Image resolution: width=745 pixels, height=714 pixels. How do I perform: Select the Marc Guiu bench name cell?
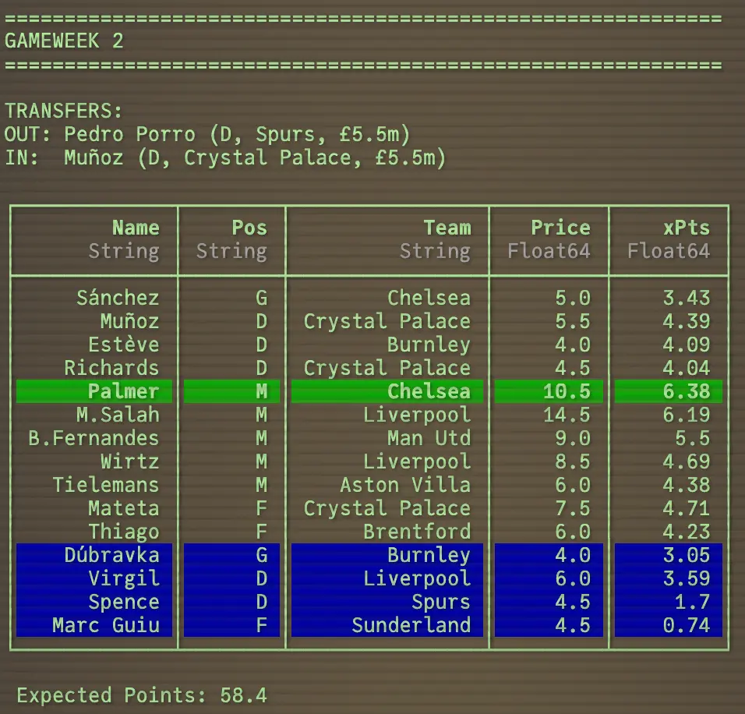click(94, 625)
